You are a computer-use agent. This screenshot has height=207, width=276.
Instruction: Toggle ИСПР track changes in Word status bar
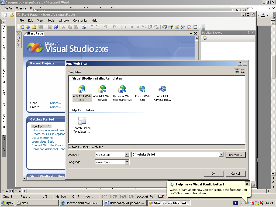(114, 196)
